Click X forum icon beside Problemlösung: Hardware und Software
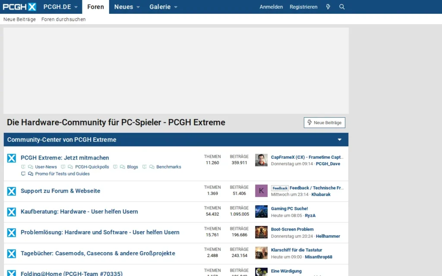 (x=12, y=232)
